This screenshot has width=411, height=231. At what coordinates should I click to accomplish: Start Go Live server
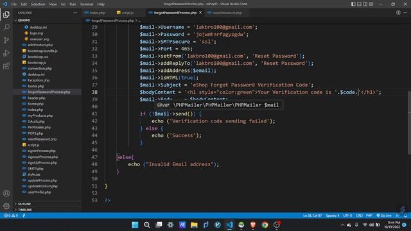[x=384, y=216]
